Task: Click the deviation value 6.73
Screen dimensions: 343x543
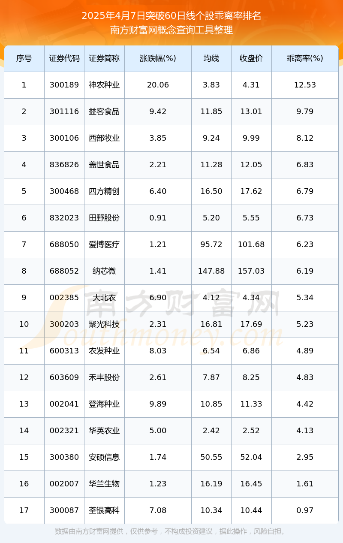Action: tap(305, 218)
